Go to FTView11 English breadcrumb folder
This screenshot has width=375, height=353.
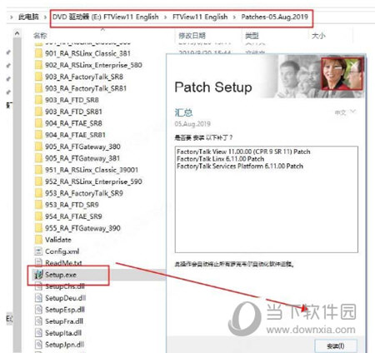pyautogui.click(x=200, y=17)
